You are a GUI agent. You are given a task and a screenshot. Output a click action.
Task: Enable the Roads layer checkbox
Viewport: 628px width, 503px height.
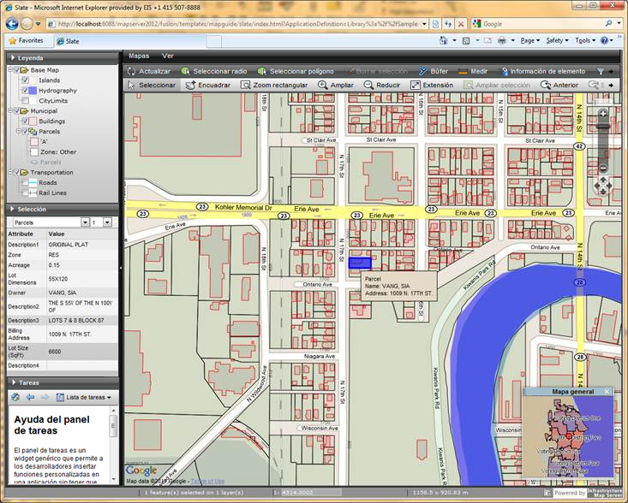[x=25, y=183]
